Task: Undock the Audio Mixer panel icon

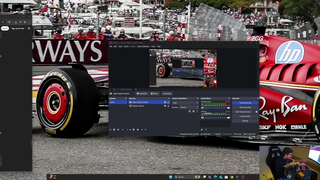Action: coord(229,98)
